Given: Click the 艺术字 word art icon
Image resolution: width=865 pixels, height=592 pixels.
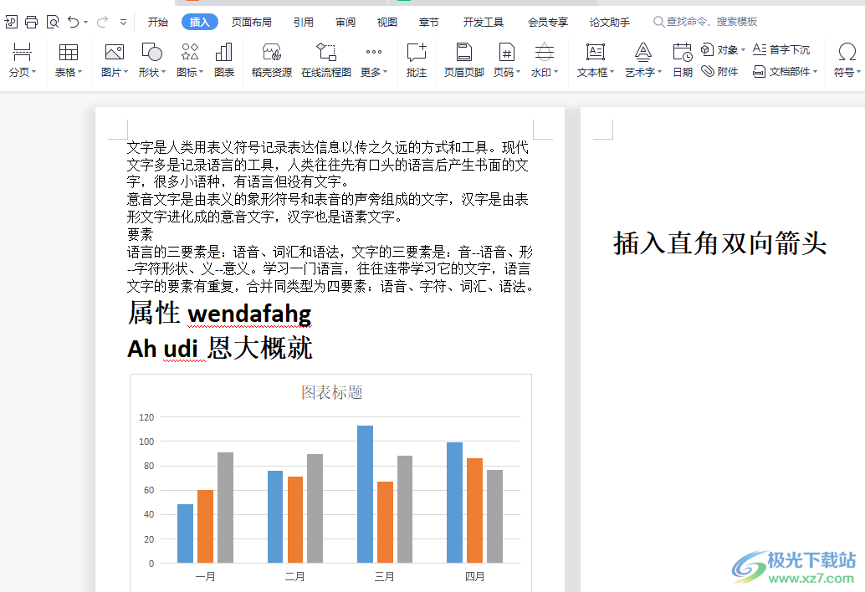Looking at the screenshot, I should pyautogui.click(x=643, y=53).
